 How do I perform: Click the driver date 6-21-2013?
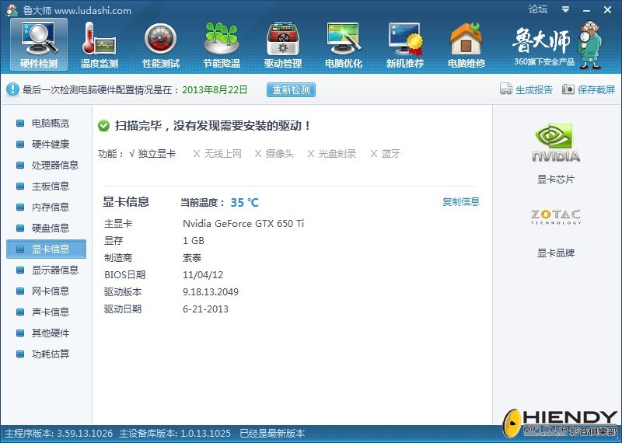(x=205, y=309)
